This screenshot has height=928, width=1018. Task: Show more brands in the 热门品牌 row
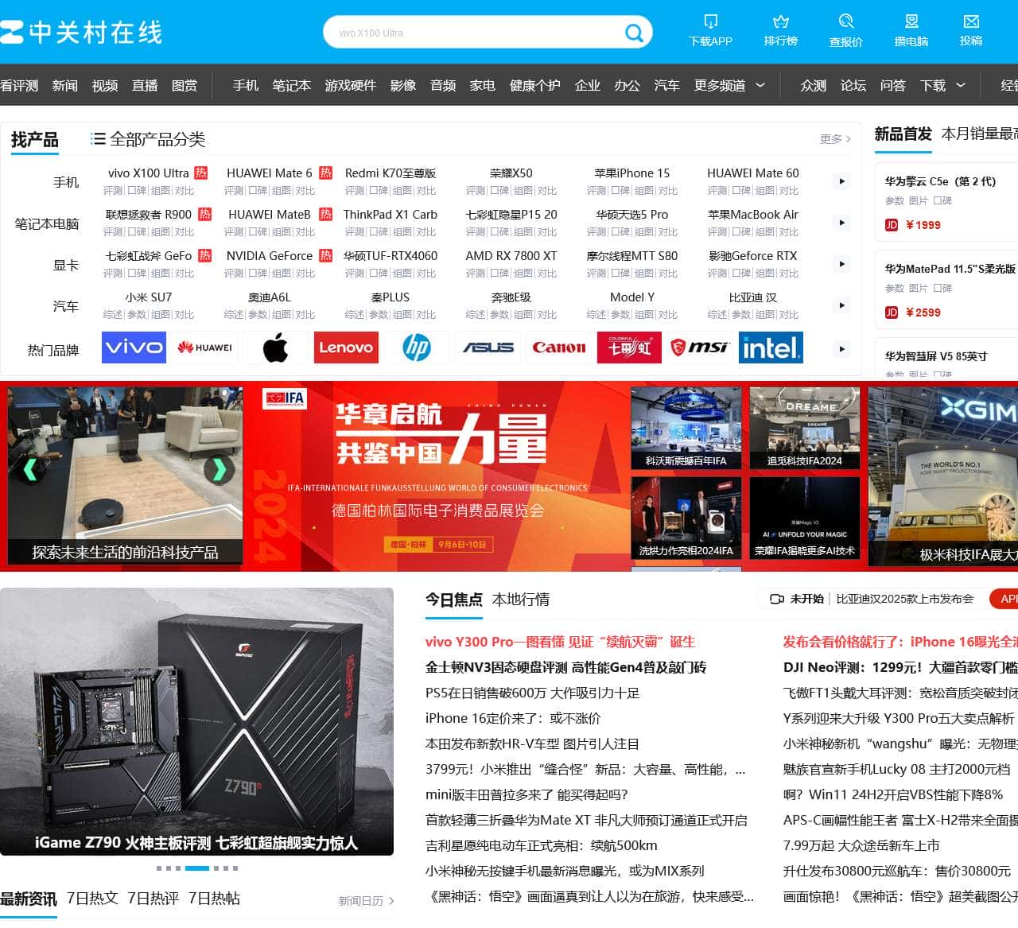(841, 348)
